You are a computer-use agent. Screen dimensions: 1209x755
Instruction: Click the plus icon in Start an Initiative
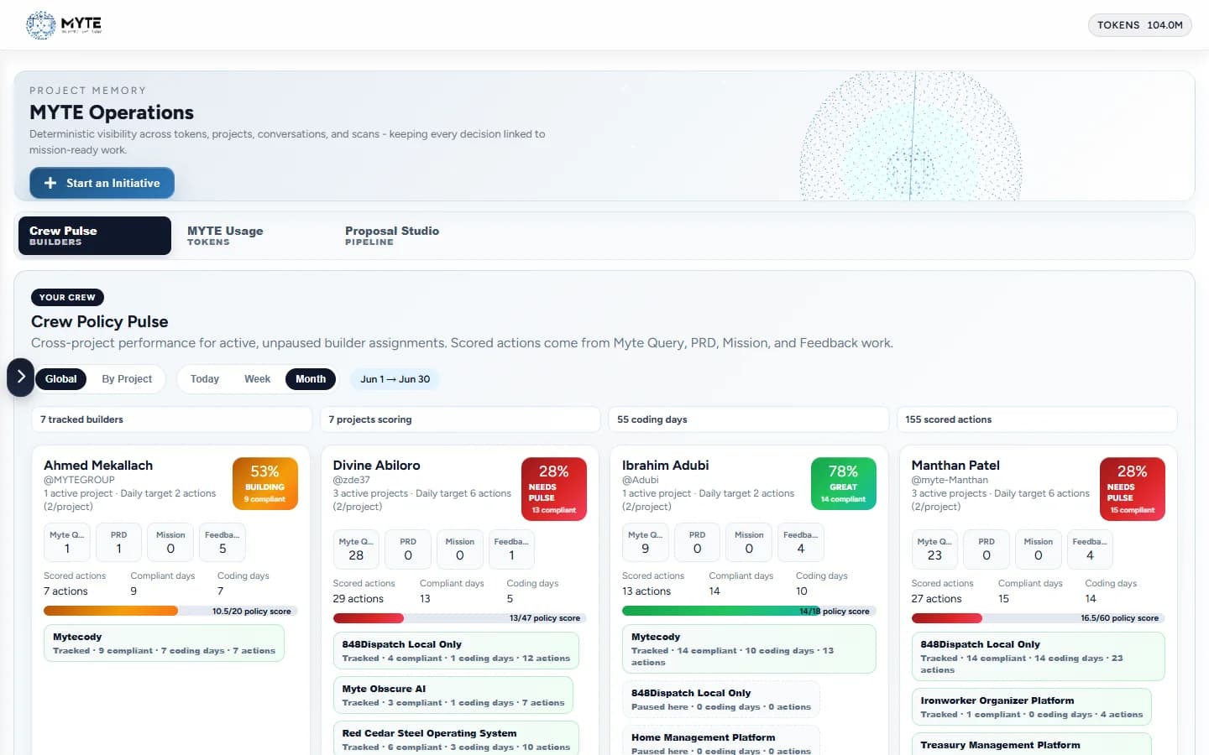50,183
